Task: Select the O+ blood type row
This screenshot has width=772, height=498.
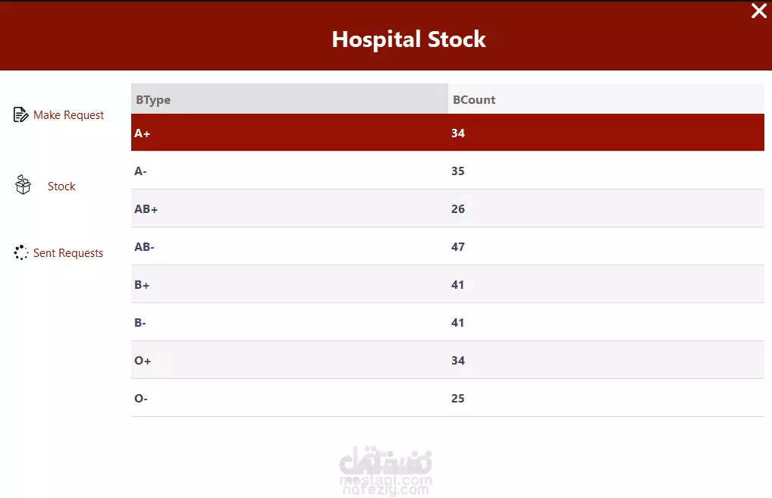Action: (447, 360)
